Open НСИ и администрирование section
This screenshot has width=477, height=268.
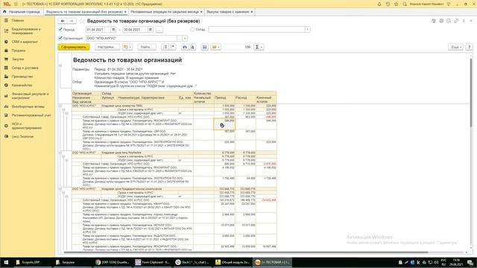(27, 126)
